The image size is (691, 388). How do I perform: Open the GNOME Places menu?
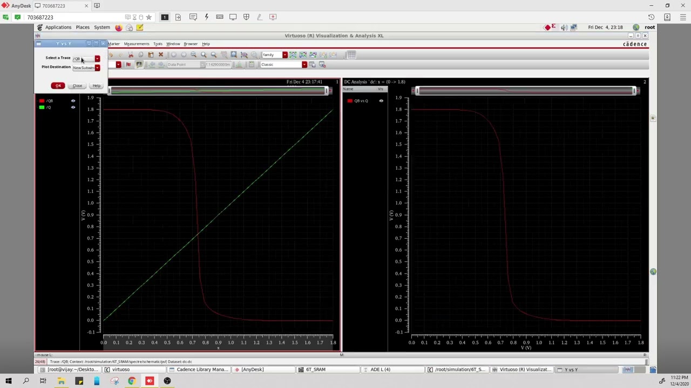pyautogui.click(x=83, y=27)
